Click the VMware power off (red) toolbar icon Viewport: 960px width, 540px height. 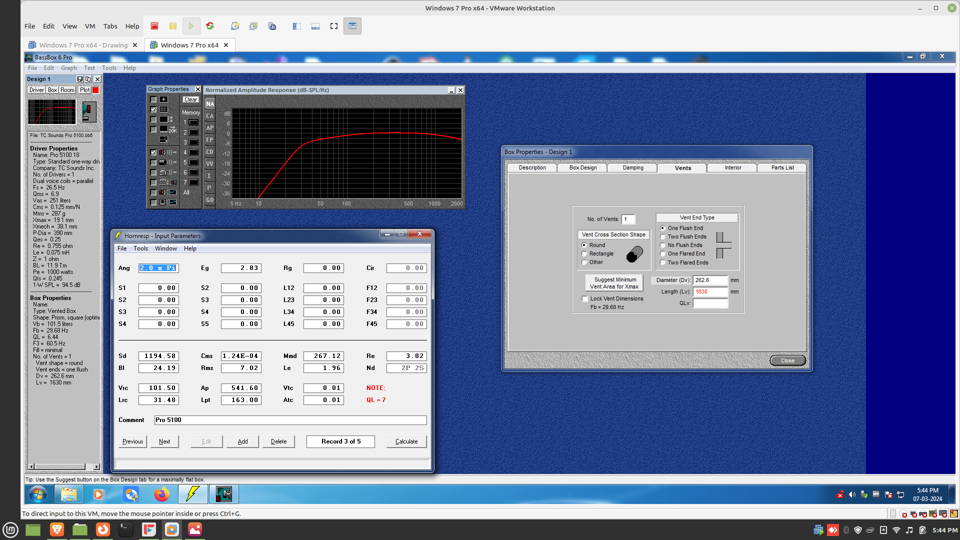click(154, 26)
